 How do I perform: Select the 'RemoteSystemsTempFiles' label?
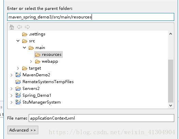pyautogui.click(x=48, y=82)
